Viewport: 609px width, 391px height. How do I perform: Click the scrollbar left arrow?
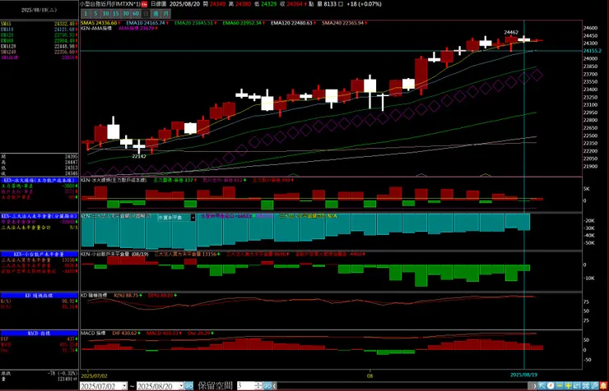275,386
